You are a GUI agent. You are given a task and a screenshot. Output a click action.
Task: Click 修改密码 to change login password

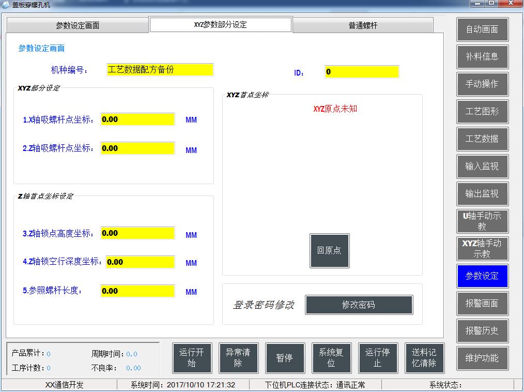click(359, 305)
